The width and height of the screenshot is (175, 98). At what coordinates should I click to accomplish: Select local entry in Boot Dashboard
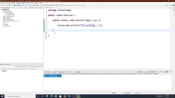click(4, 71)
